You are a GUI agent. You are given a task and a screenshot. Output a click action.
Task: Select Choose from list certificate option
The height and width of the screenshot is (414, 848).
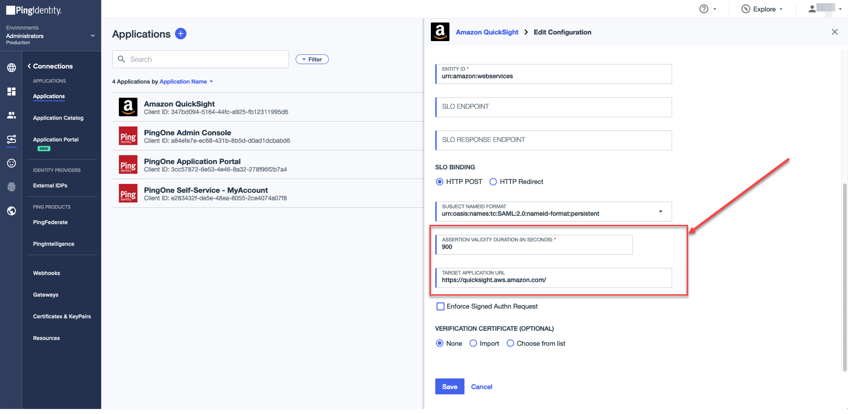[510, 344]
